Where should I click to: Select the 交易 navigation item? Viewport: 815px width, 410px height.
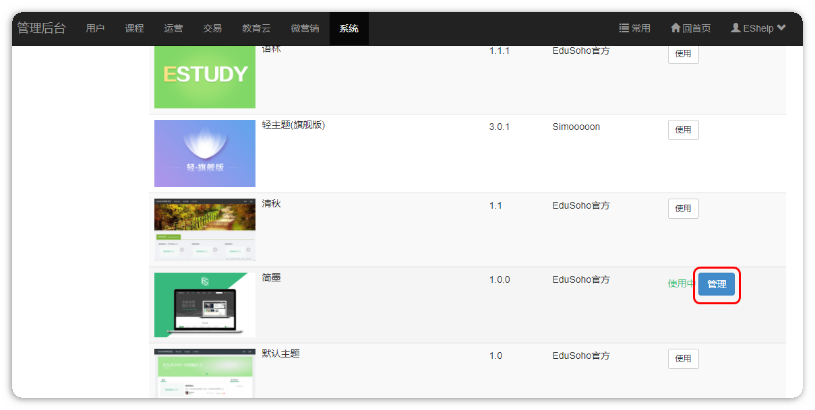coord(212,28)
